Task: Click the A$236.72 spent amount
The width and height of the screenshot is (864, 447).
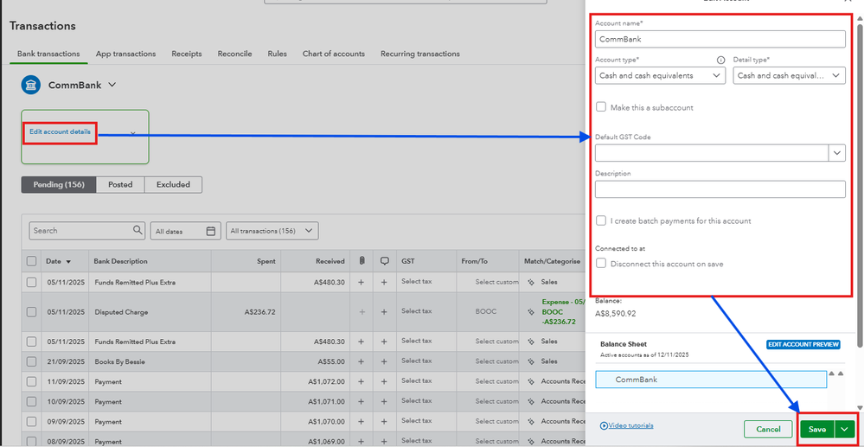Action: pos(260,312)
